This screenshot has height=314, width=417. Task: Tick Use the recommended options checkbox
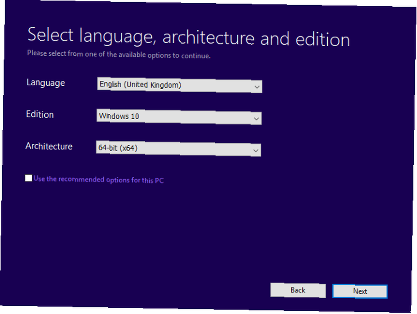tap(28, 178)
